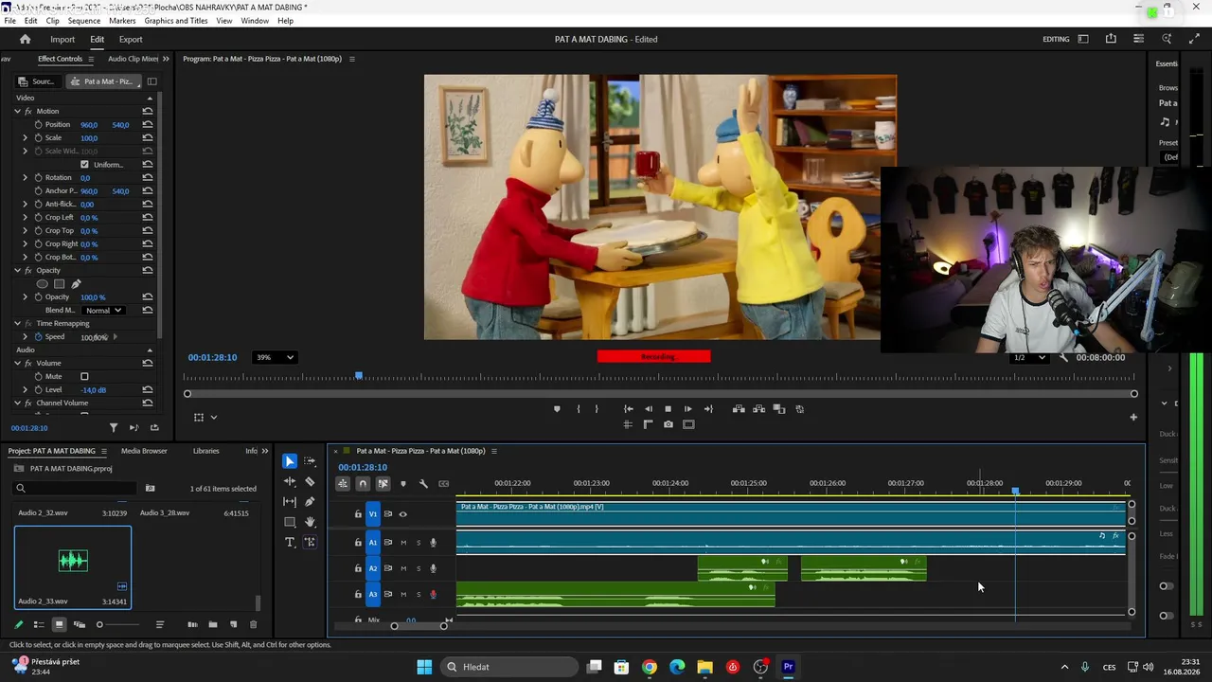Image resolution: width=1212 pixels, height=682 pixels.
Task: Click Windows Start button on taskbar
Action: (x=424, y=667)
